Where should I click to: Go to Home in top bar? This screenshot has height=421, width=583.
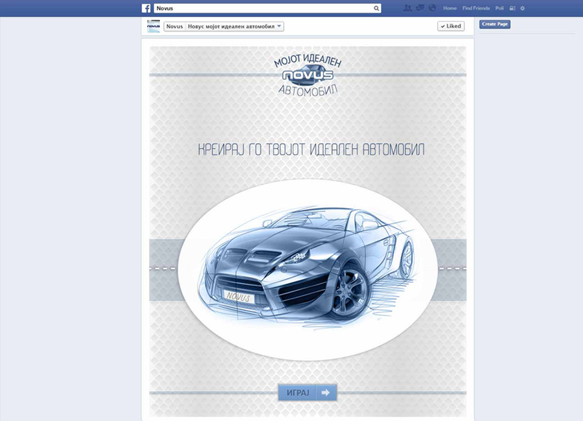click(x=450, y=8)
